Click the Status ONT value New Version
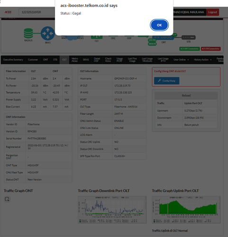Image resolution: width=228 pixels, height=237 pixels. tap(35, 180)
